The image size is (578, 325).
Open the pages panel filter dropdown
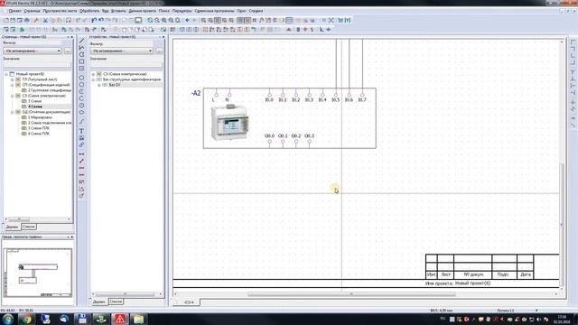pos(33,51)
